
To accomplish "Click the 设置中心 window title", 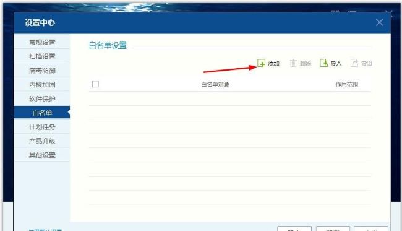I will 40,23.
